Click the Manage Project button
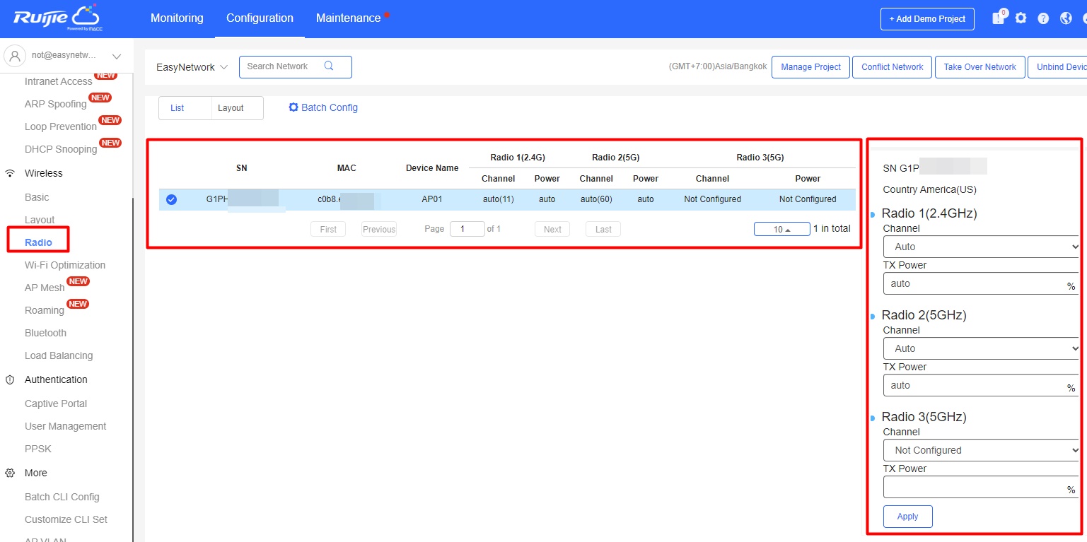The height and width of the screenshot is (542, 1087). (810, 67)
